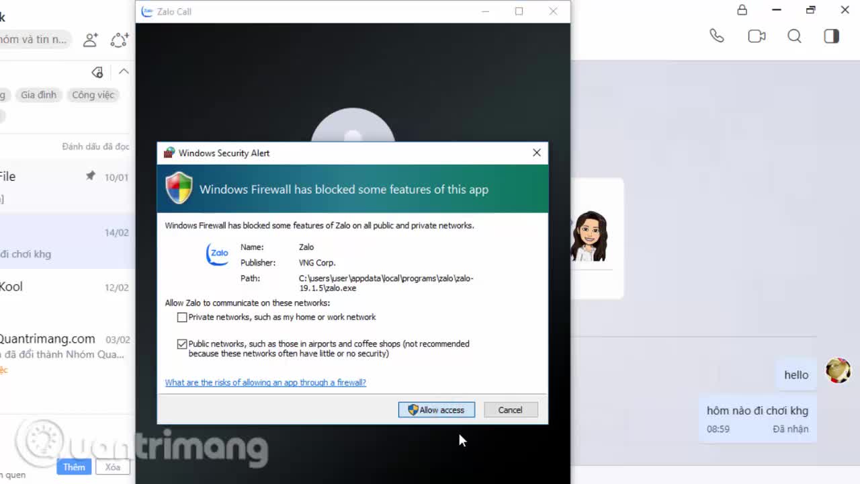Check the Private networks checkbox
Screen dimensions: 860x484
point(182,317)
